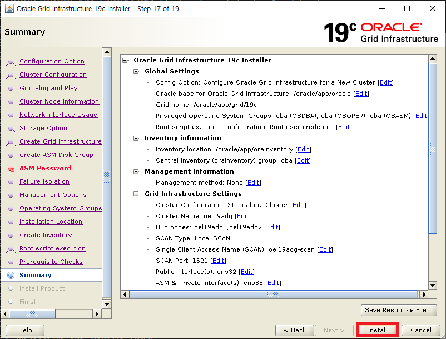
Task: Select the current Summary step
Action: 36,275
